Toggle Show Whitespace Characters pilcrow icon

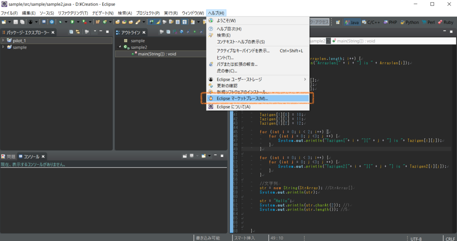[x=184, y=22]
